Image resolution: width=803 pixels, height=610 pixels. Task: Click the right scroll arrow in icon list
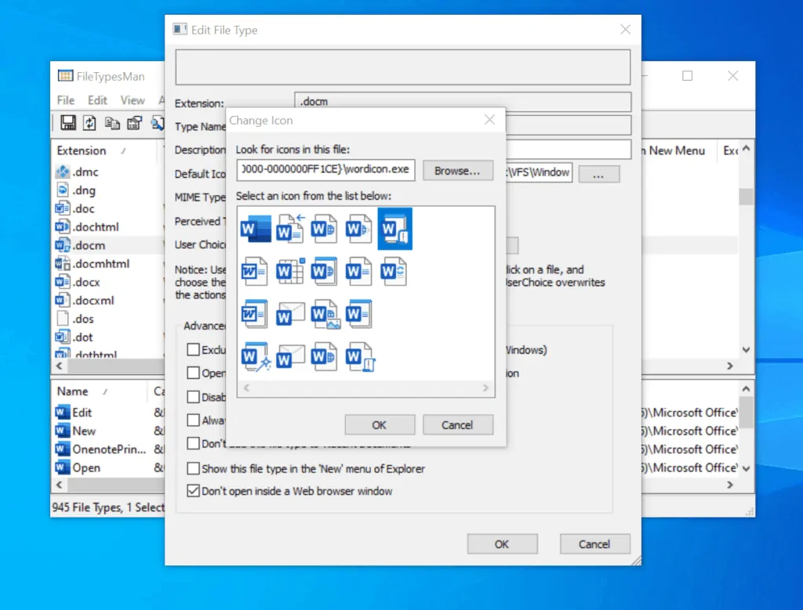[486, 387]
